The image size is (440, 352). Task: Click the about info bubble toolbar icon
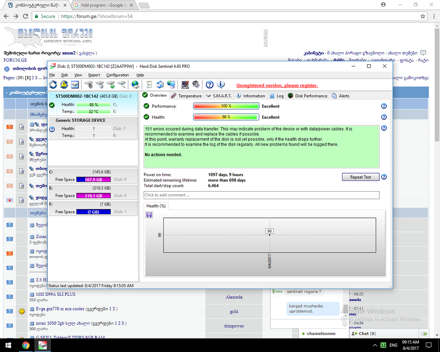pyautogui.click(x=221, y=85)
